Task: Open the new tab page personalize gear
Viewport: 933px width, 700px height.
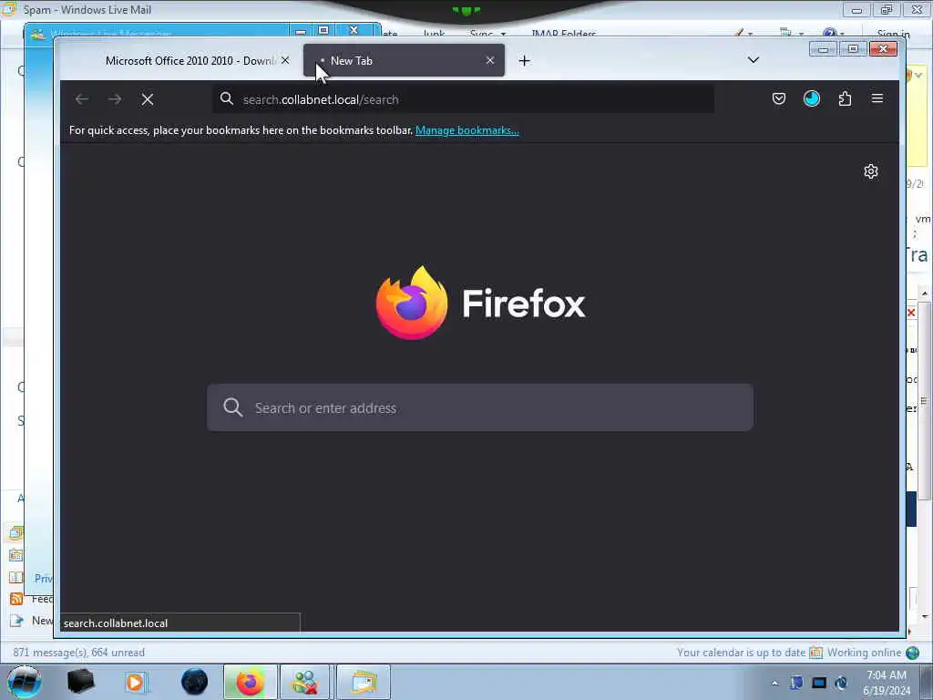Action: pyautogui.click(x=871, y=171)
